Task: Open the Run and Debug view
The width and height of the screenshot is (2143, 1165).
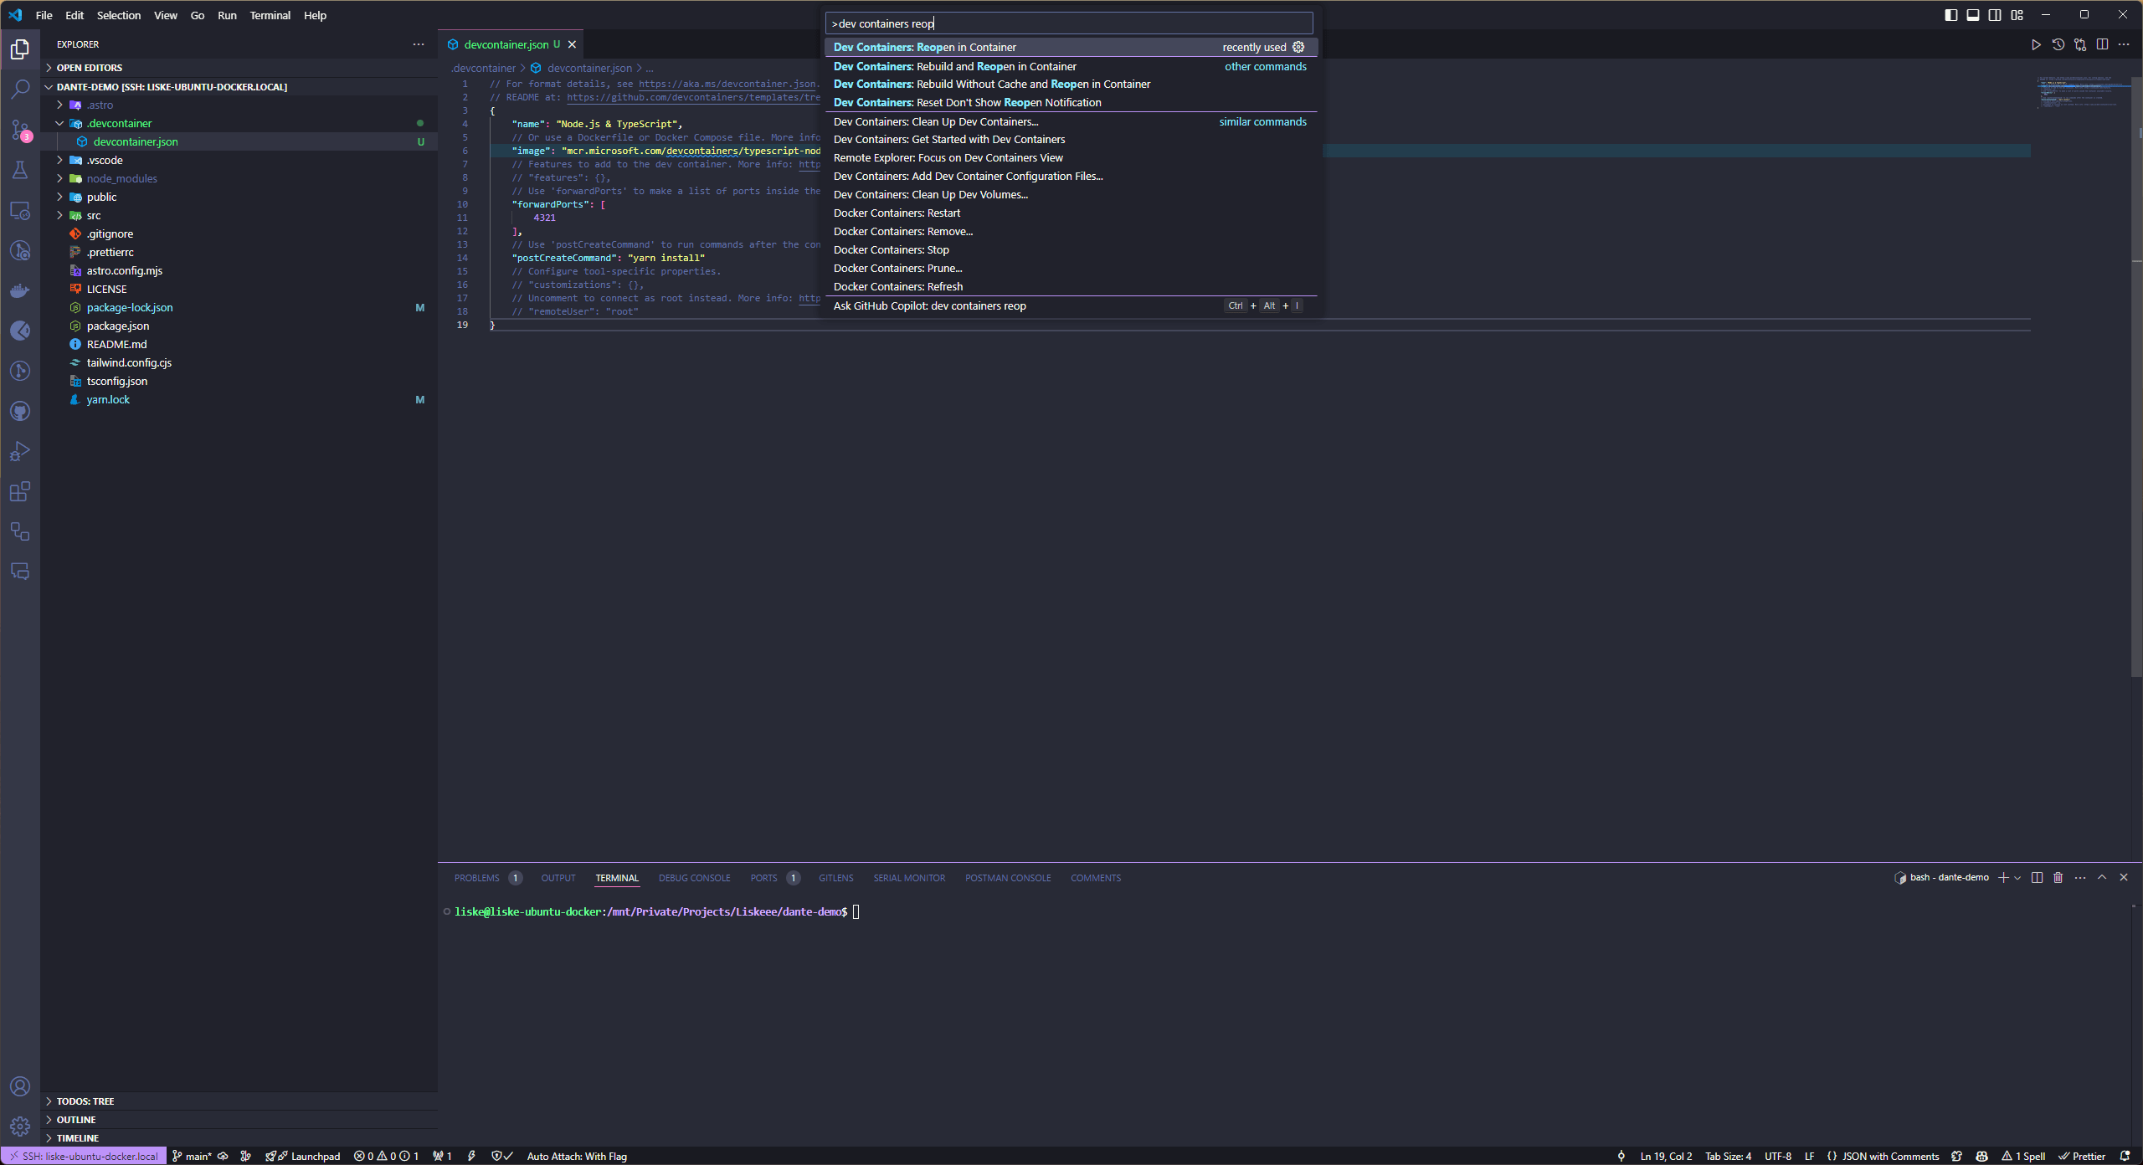Action: point(20,451)
